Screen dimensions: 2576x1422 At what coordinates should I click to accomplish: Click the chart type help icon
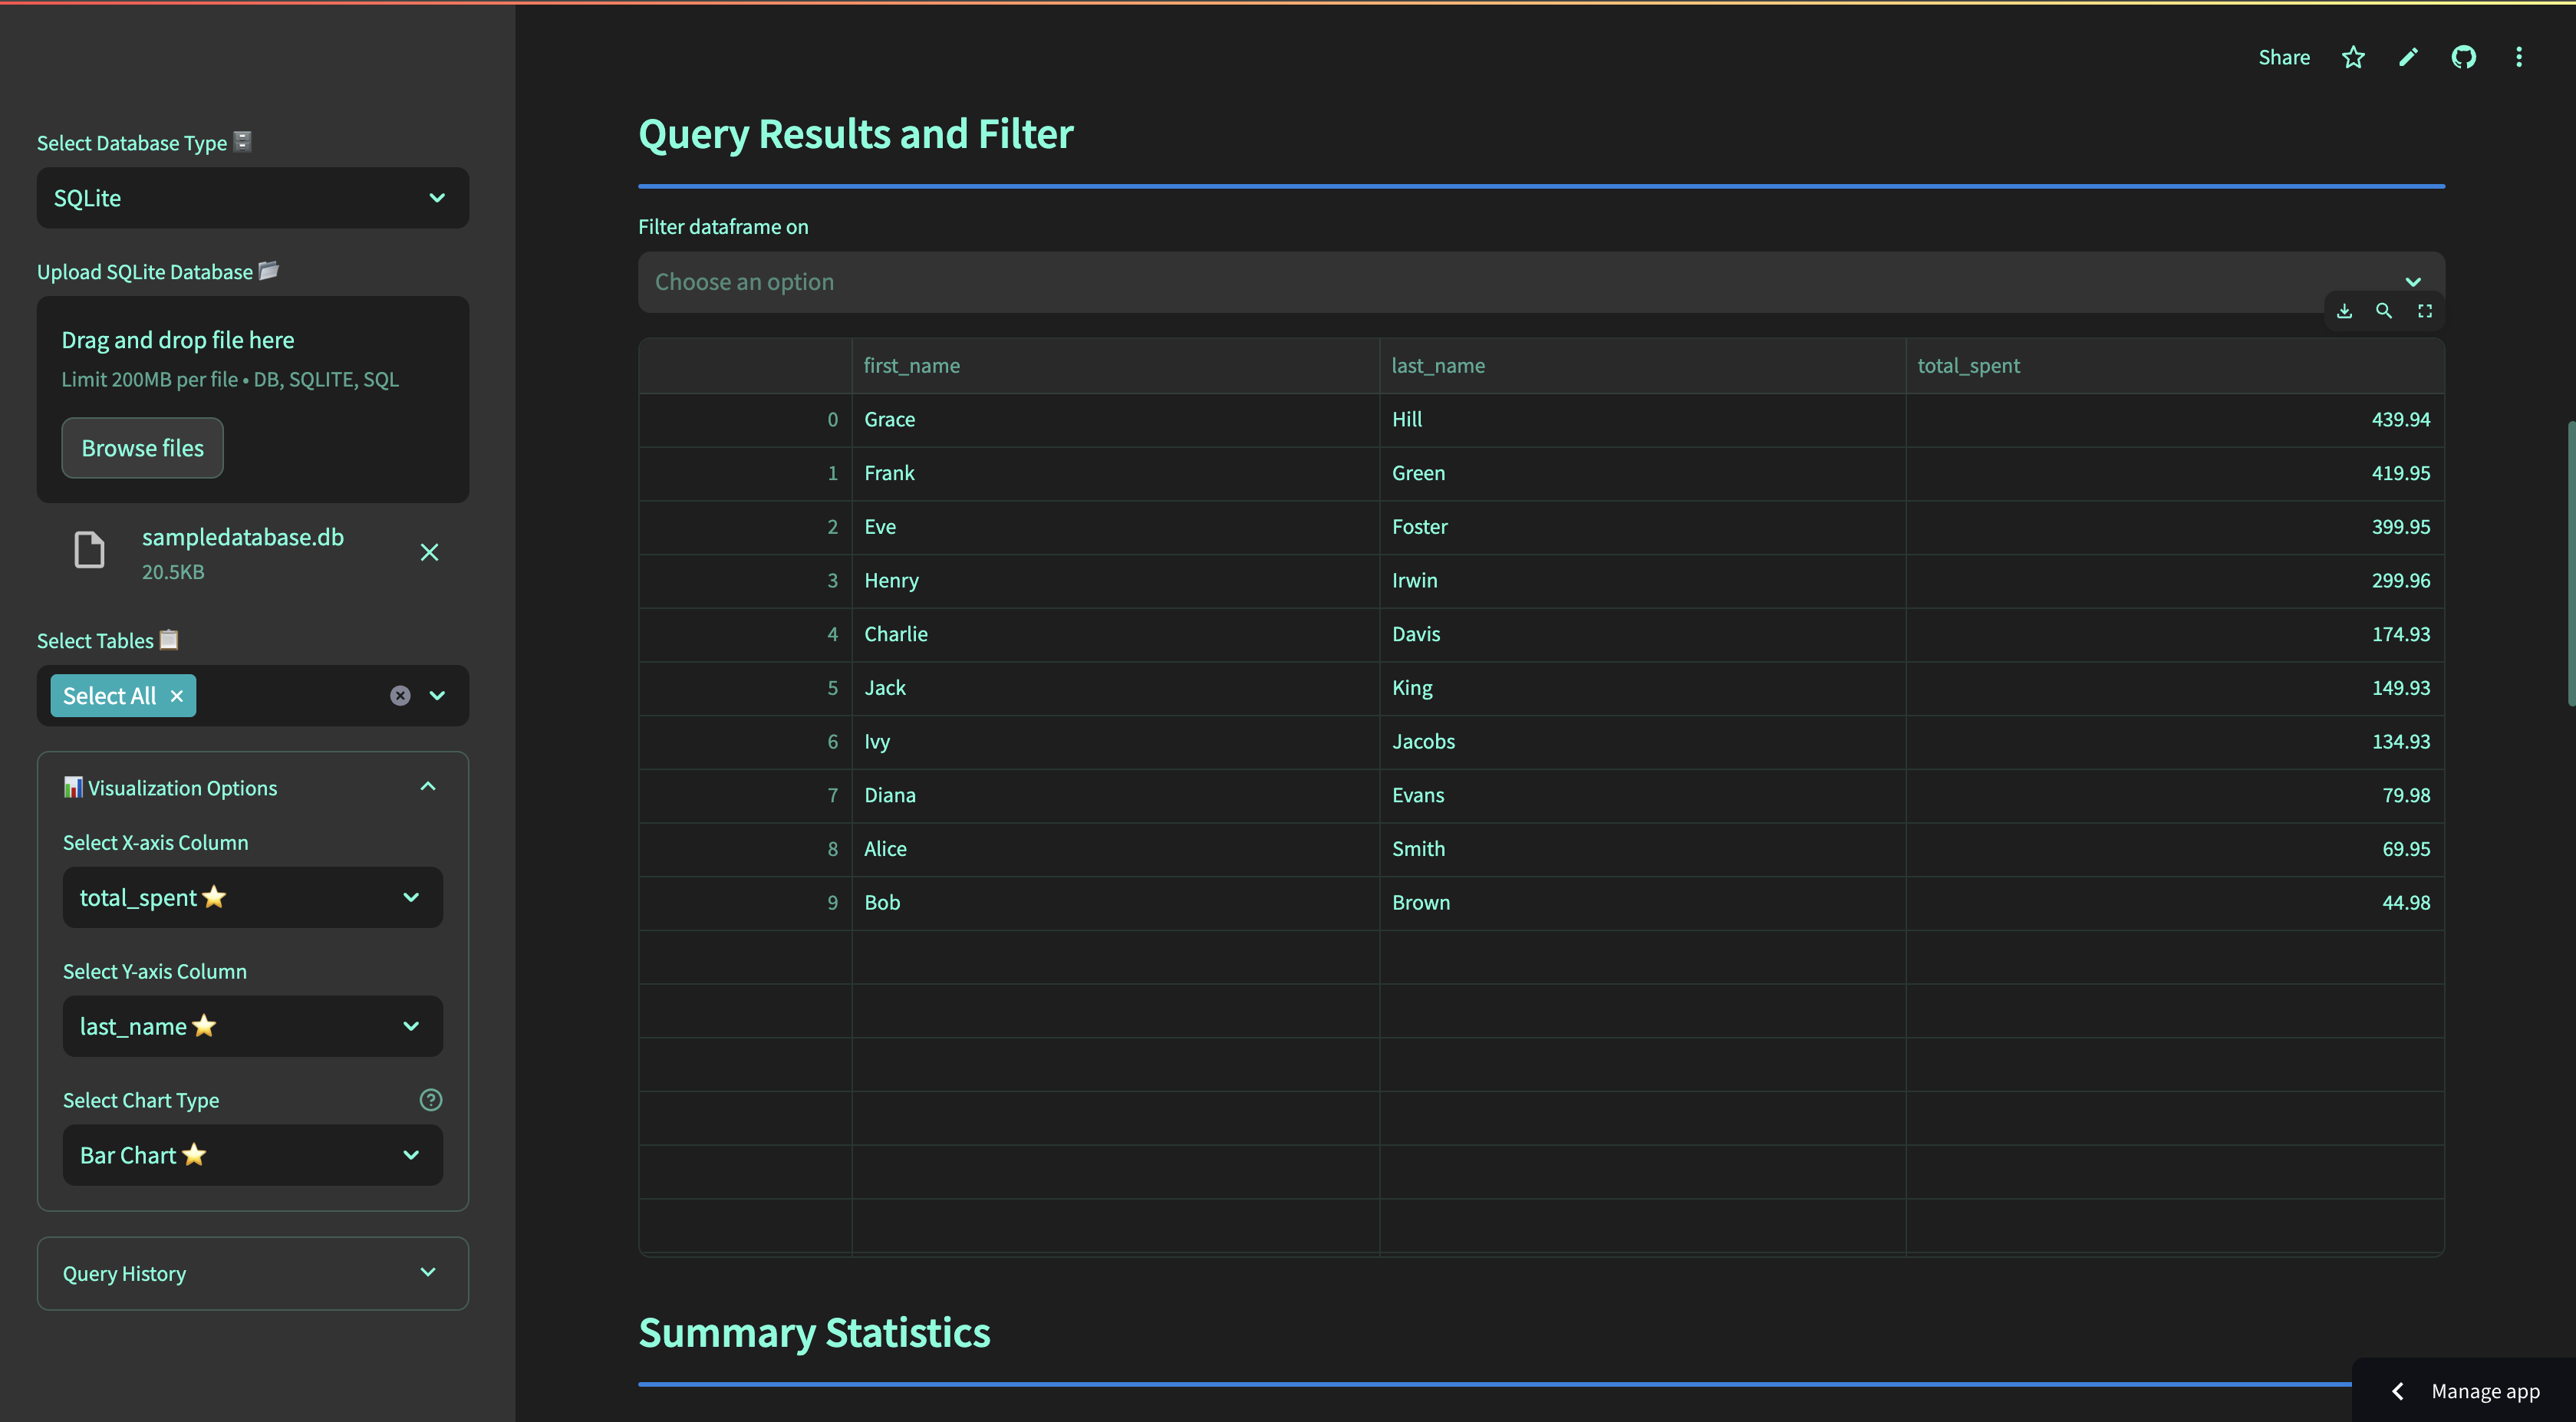(x=430, y=1100)
